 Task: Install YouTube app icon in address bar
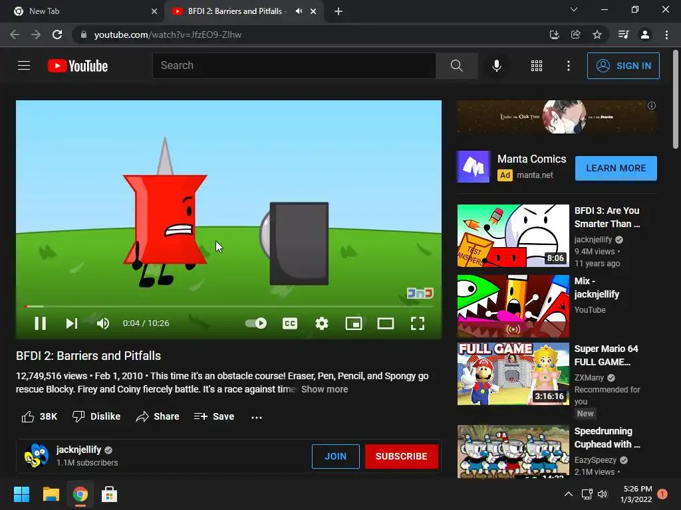tap(554, 35)
